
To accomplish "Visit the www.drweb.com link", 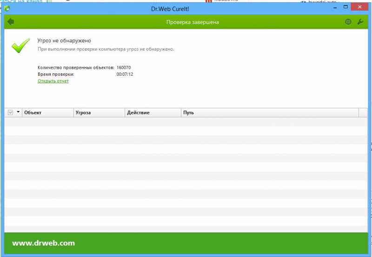I will tap(43, 243).
